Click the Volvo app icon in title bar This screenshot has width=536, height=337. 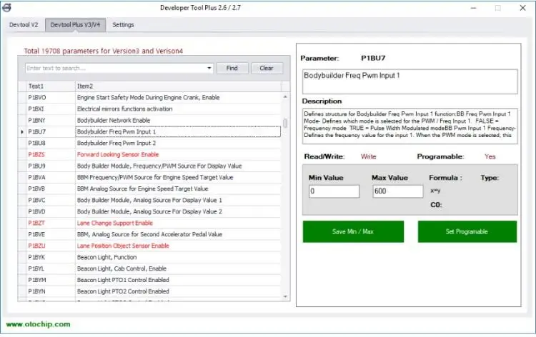6,7
